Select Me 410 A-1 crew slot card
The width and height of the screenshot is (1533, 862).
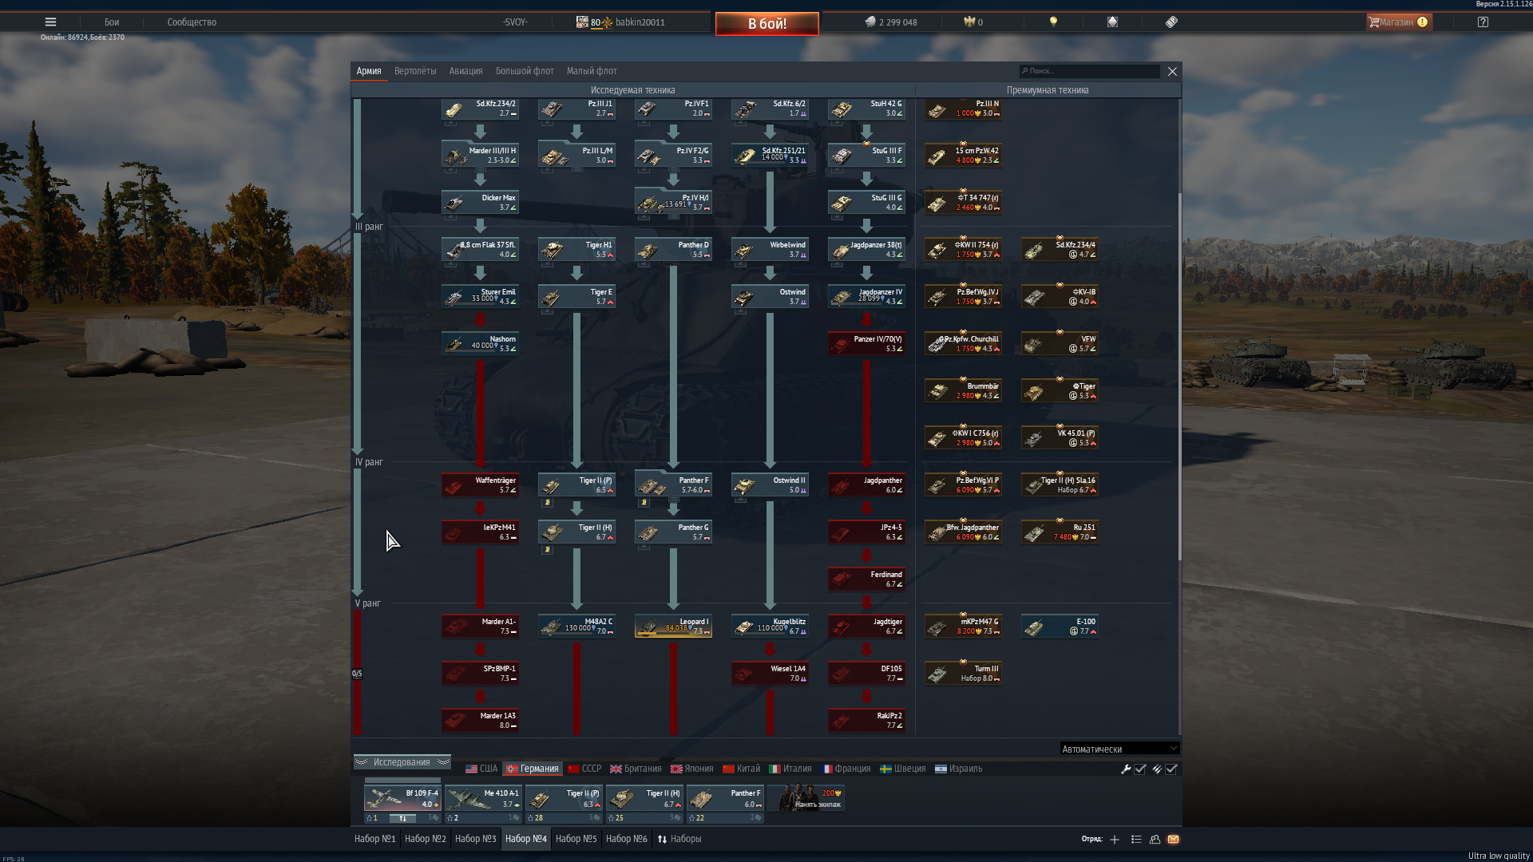[483, 798]
